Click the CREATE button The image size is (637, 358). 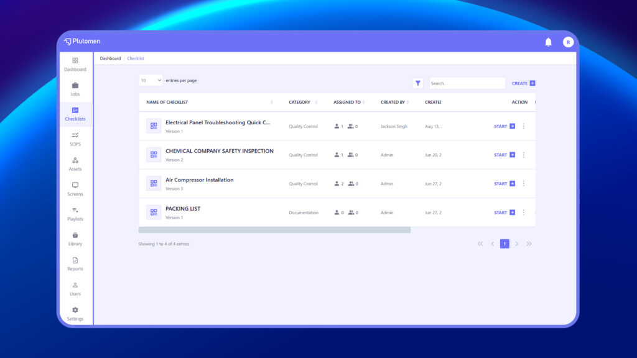(x=523, y=83)
